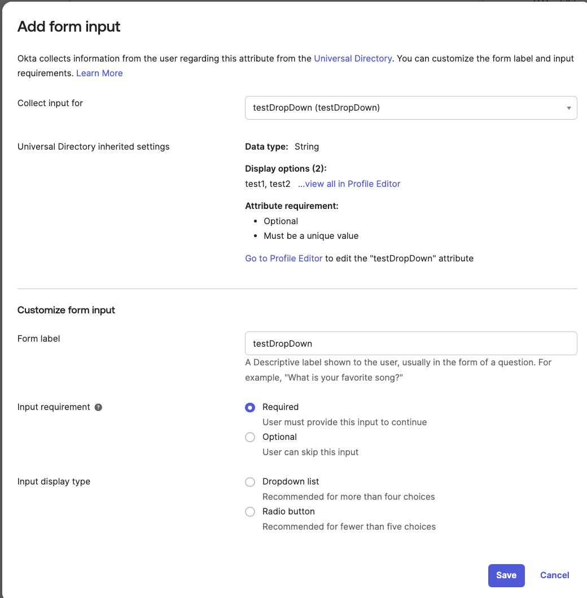Choose Radio button as display type
Screen dimensions: 587x598
(250, 512)
